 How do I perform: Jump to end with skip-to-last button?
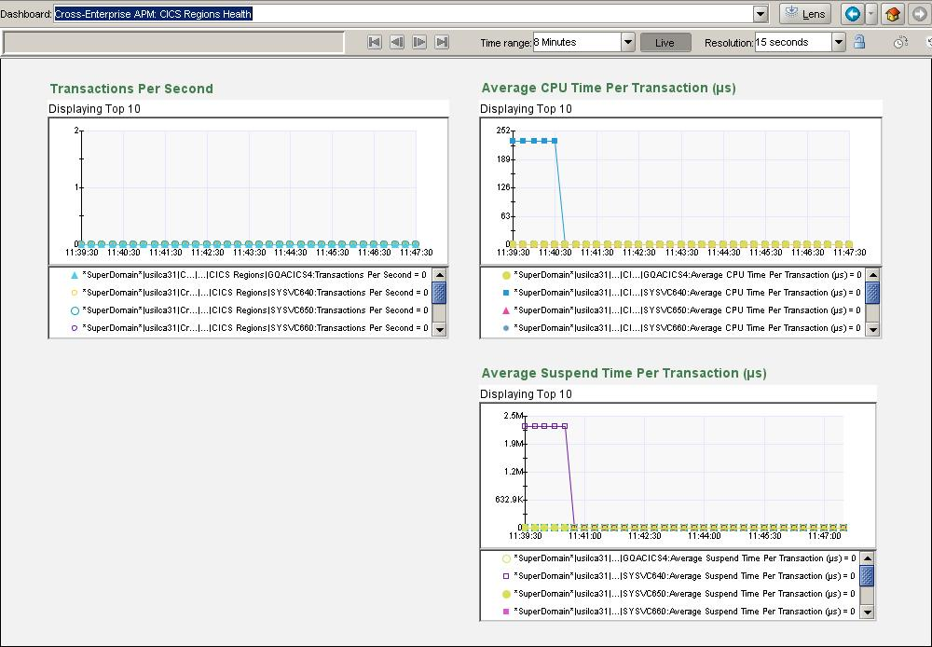pyautogui.click(x=442, y=42)
